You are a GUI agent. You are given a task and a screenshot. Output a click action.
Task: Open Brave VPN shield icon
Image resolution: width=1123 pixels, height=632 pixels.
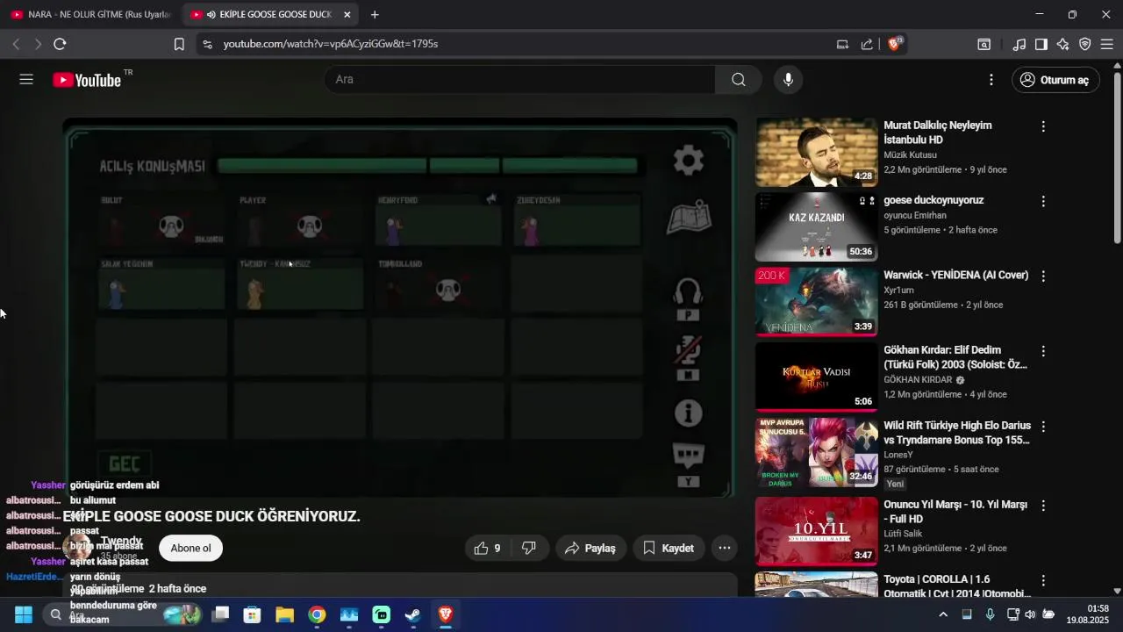(1085, 44)
